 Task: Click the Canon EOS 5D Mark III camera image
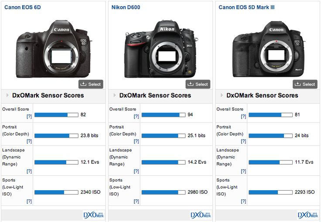269,49
